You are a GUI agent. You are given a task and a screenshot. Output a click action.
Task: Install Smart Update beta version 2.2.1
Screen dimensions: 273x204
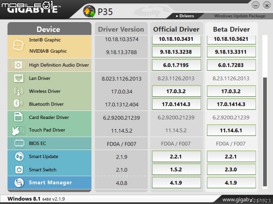(231, 156)
